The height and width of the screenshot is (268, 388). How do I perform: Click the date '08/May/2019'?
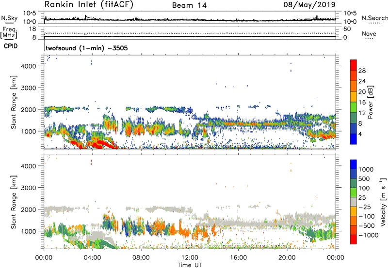[x=309, y=5]
